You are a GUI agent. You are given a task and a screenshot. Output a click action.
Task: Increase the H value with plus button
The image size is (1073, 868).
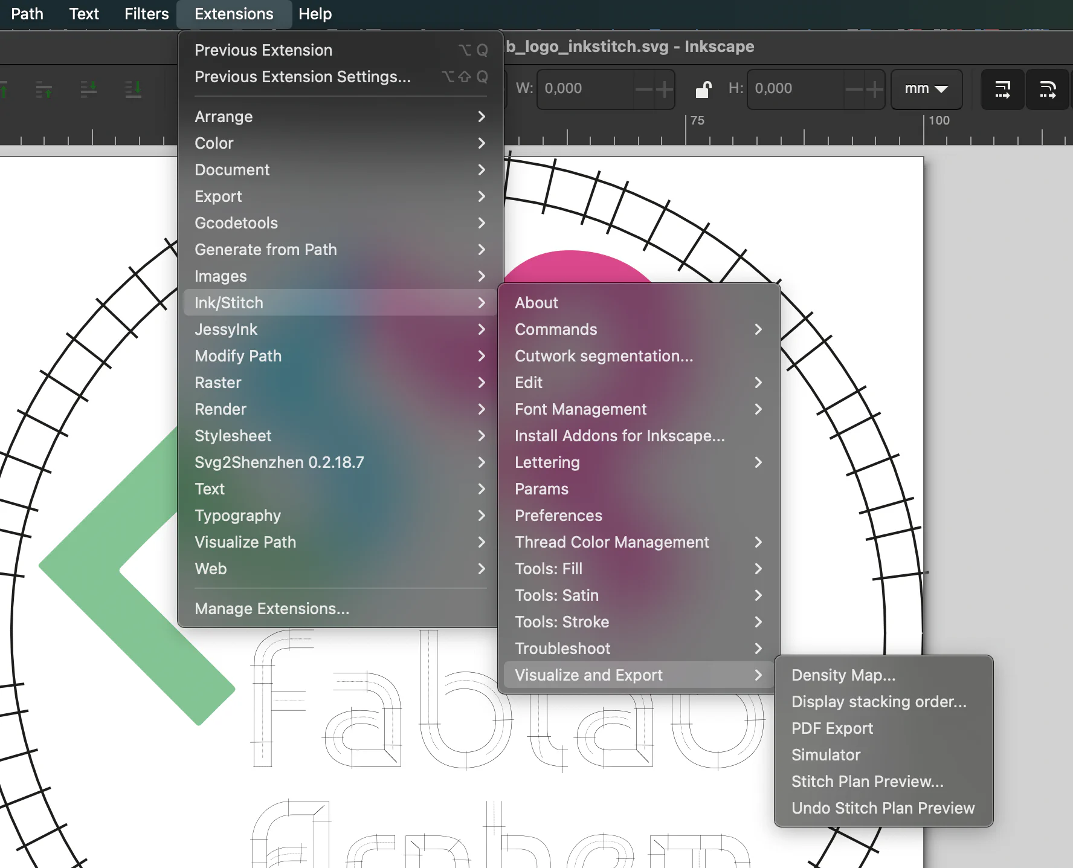(874, 89)
